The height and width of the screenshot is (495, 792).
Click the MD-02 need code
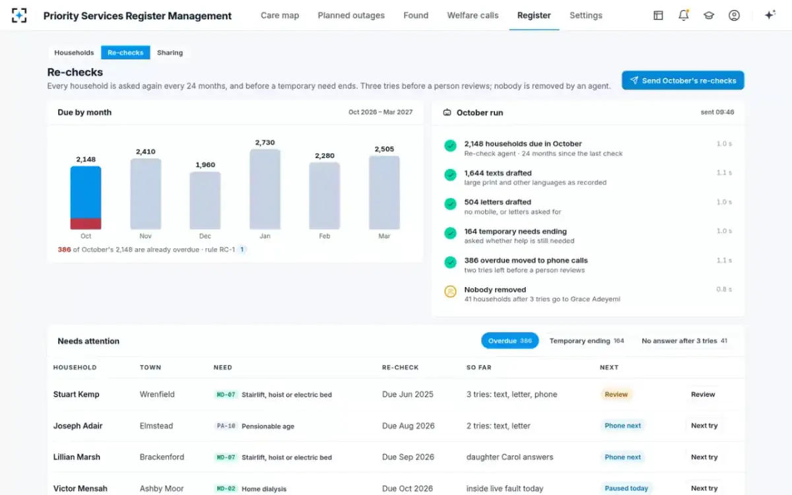(x=226, y=489)
